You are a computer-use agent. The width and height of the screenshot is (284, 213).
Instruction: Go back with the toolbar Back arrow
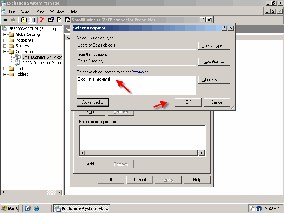pyautogui.click(x=5, y=20)
